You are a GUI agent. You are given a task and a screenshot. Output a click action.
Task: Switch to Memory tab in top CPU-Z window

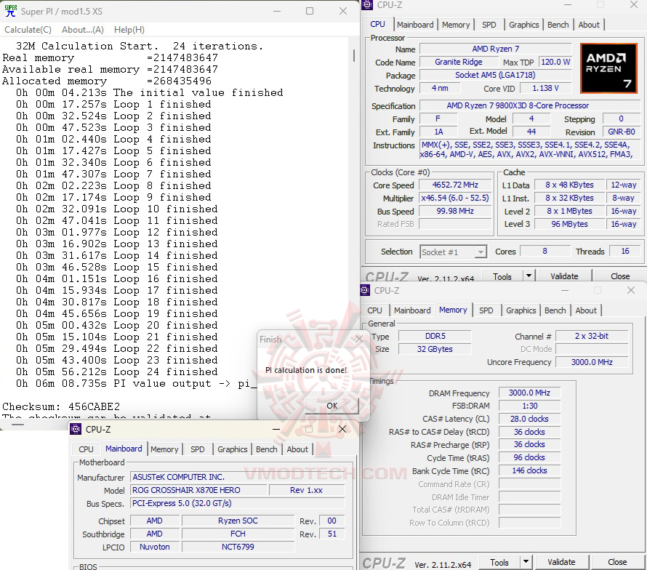tap(456, 25)
